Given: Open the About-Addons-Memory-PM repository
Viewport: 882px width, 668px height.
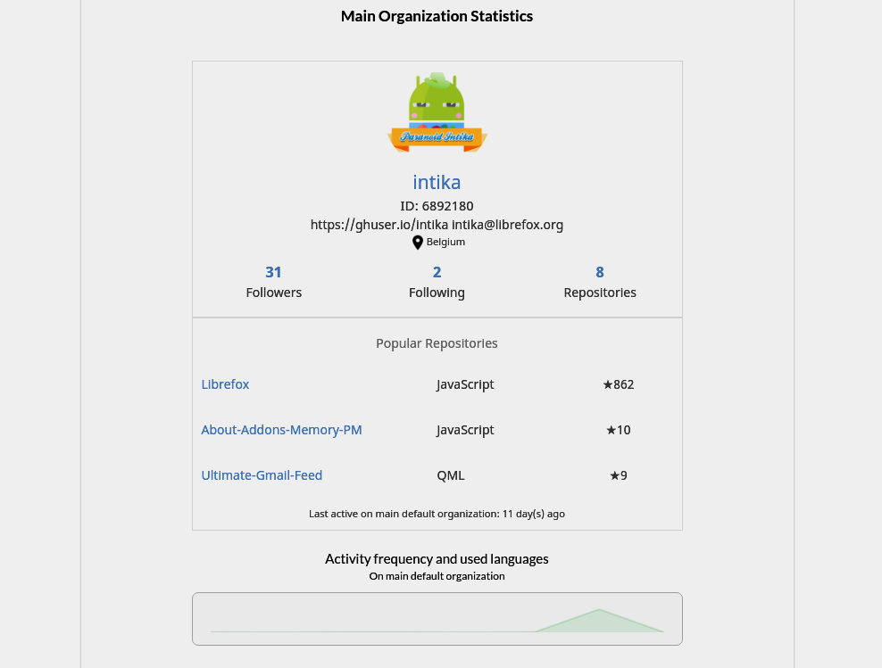Looking at the screenshot, I should click(x=281, y=430).
